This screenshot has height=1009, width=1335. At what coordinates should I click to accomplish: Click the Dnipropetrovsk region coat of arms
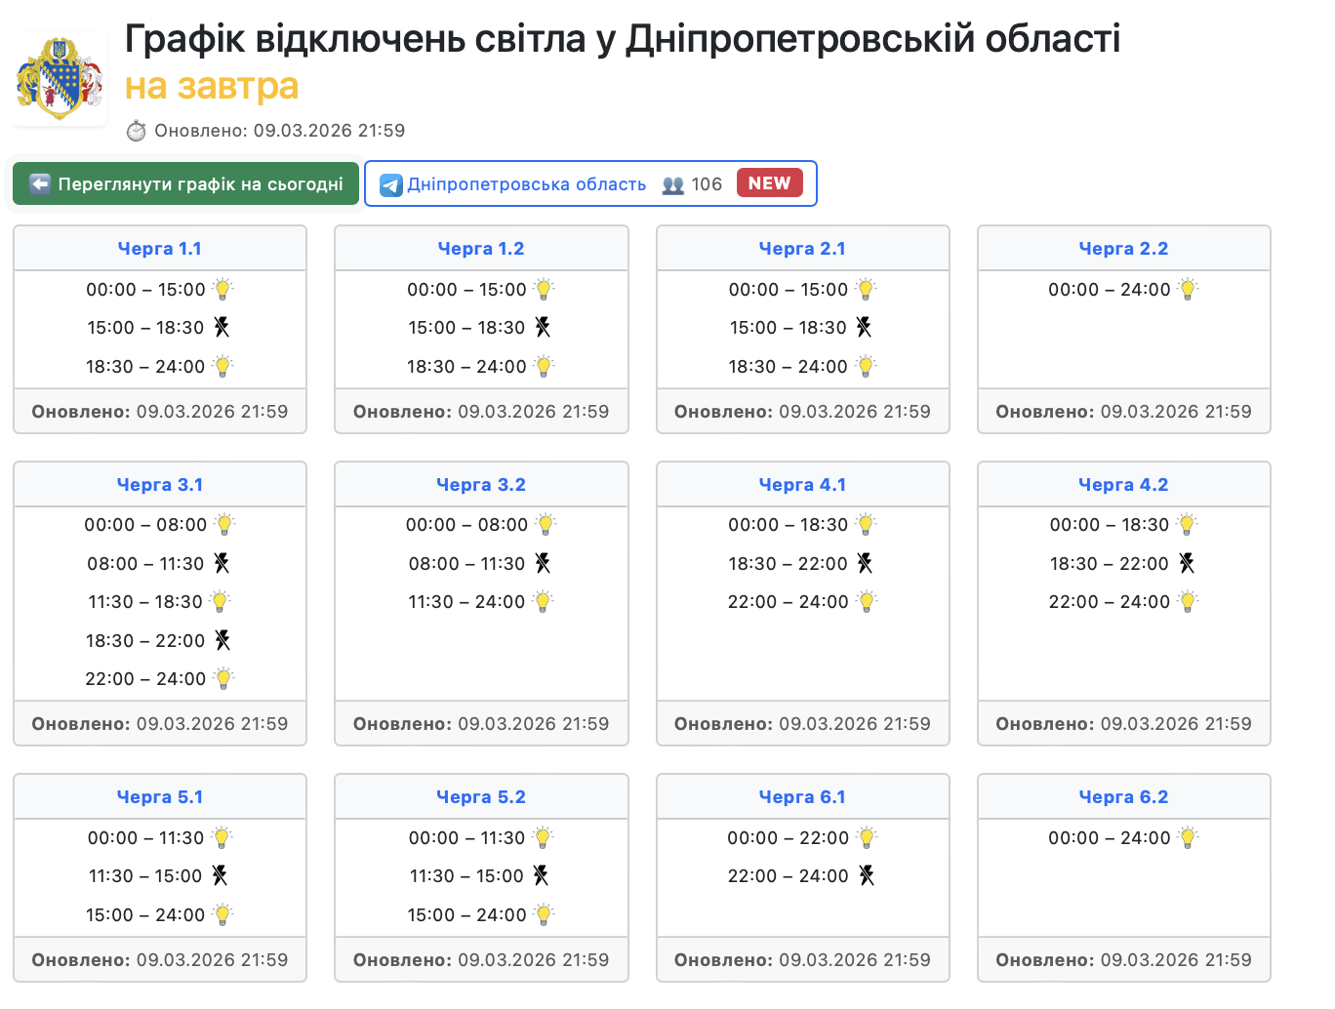pos(60,80)
